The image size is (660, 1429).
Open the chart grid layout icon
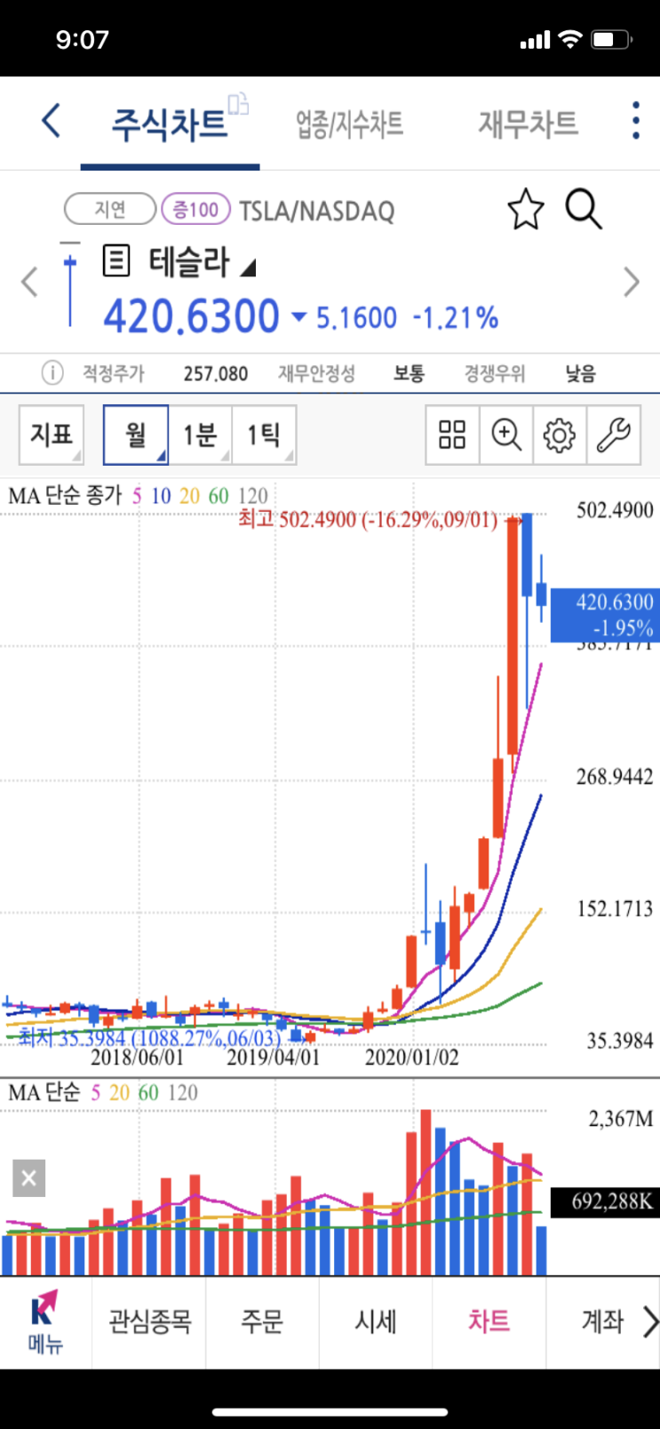click(x=452, y=435)
